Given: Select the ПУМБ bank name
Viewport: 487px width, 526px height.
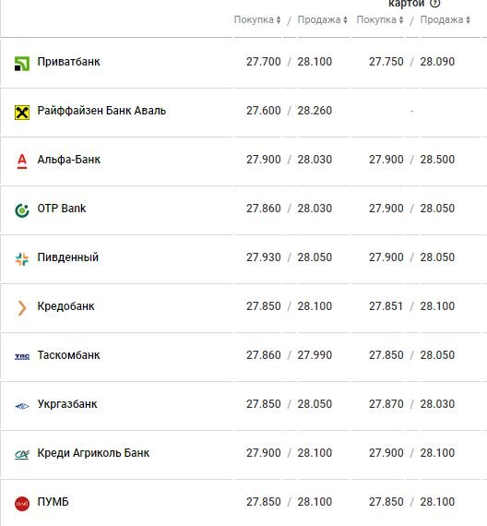Looking at the screenshot, I should 53,502.
